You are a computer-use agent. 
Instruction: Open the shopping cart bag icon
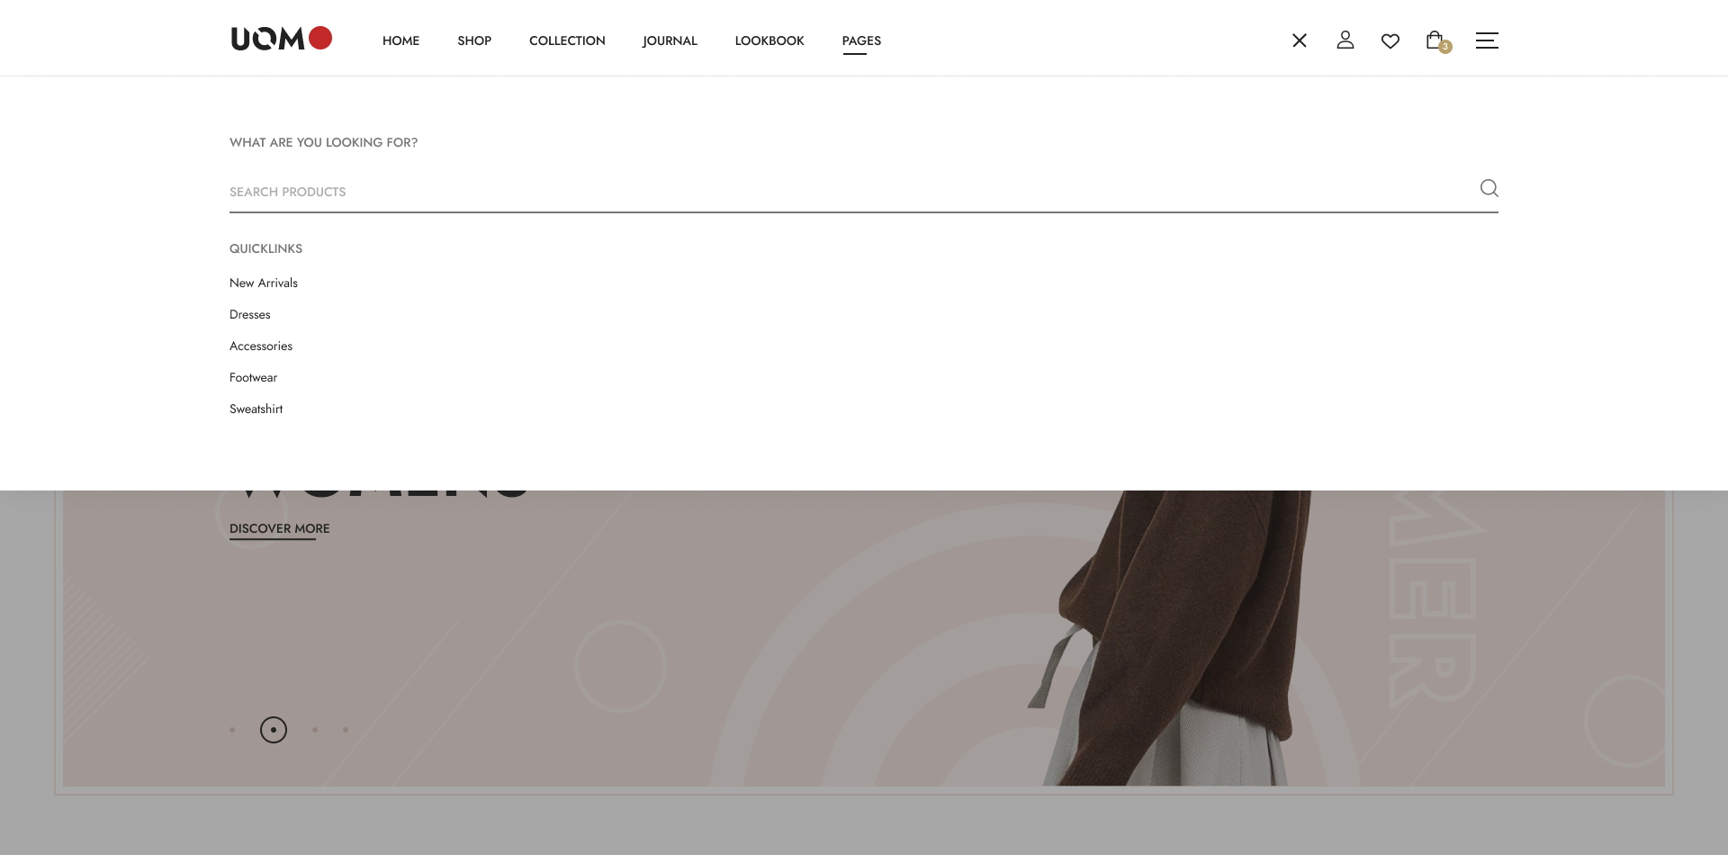1436,40
